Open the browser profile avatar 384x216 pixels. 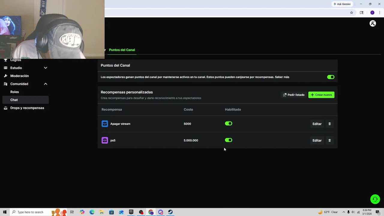click(372, 13)
